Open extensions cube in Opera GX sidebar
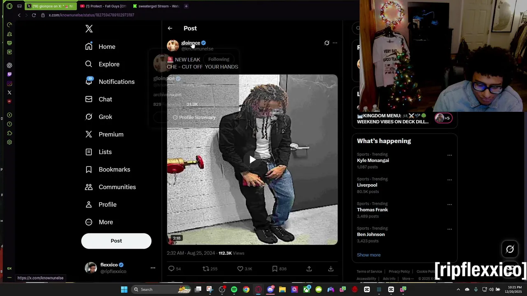Image resolution: width=527 pixels, height=296 pixels. click(x=9, y=133)
